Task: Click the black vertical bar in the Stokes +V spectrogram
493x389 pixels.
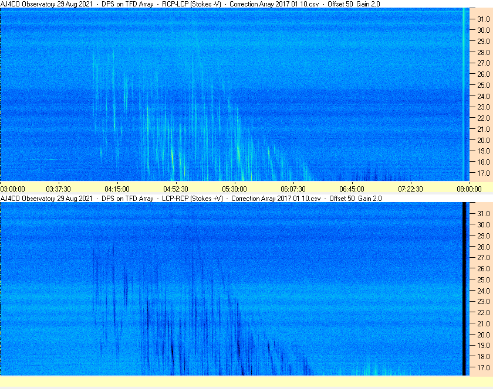Action: click(x=464, y=289)
